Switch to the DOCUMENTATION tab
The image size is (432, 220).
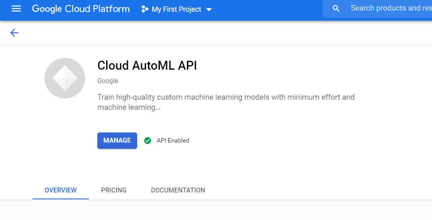click(178, 190)
